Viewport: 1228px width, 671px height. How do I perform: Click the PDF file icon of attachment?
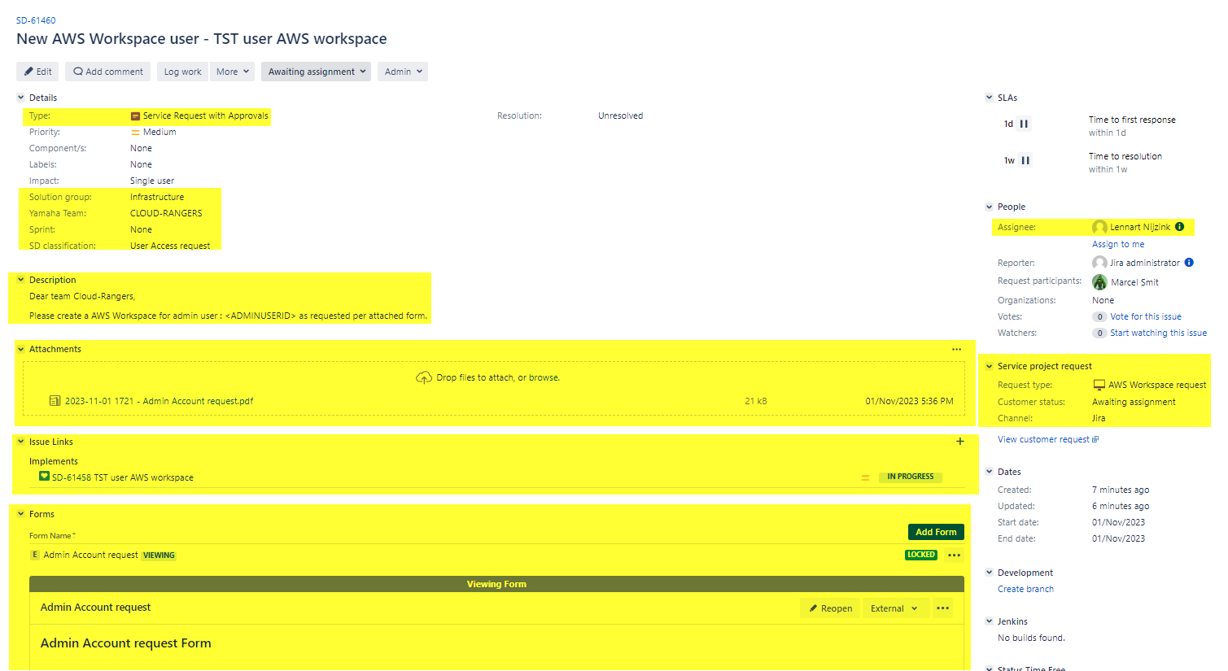pos(55,401)
